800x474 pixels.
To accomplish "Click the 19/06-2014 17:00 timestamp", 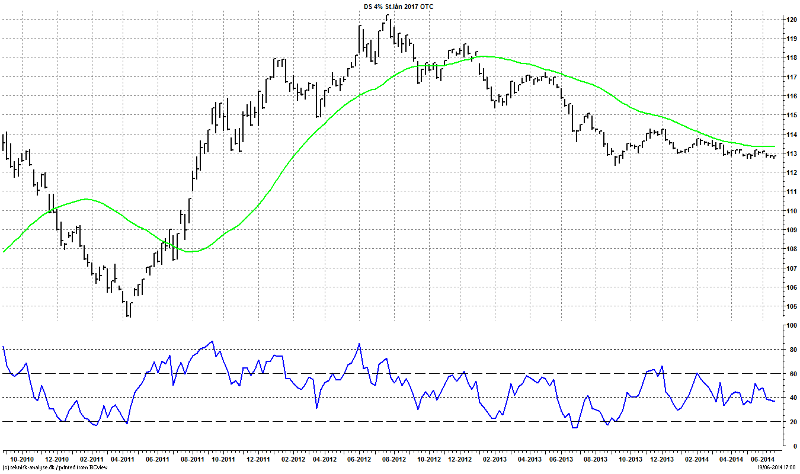I will click(x=777, y=467).
